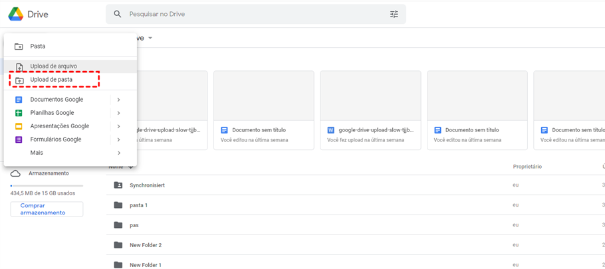Viewport: 605px width, 269px height.
Task: Choose Upload de pasta option
Action: pos(51,80)
